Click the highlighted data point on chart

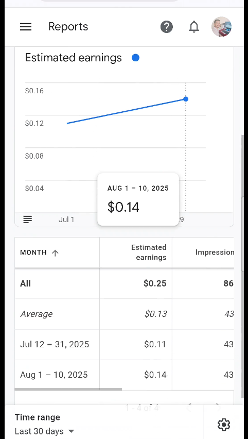pos(186,99)
